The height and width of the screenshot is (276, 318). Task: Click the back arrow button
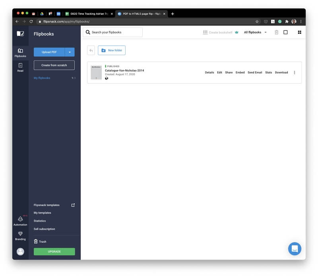pos(91,51)
